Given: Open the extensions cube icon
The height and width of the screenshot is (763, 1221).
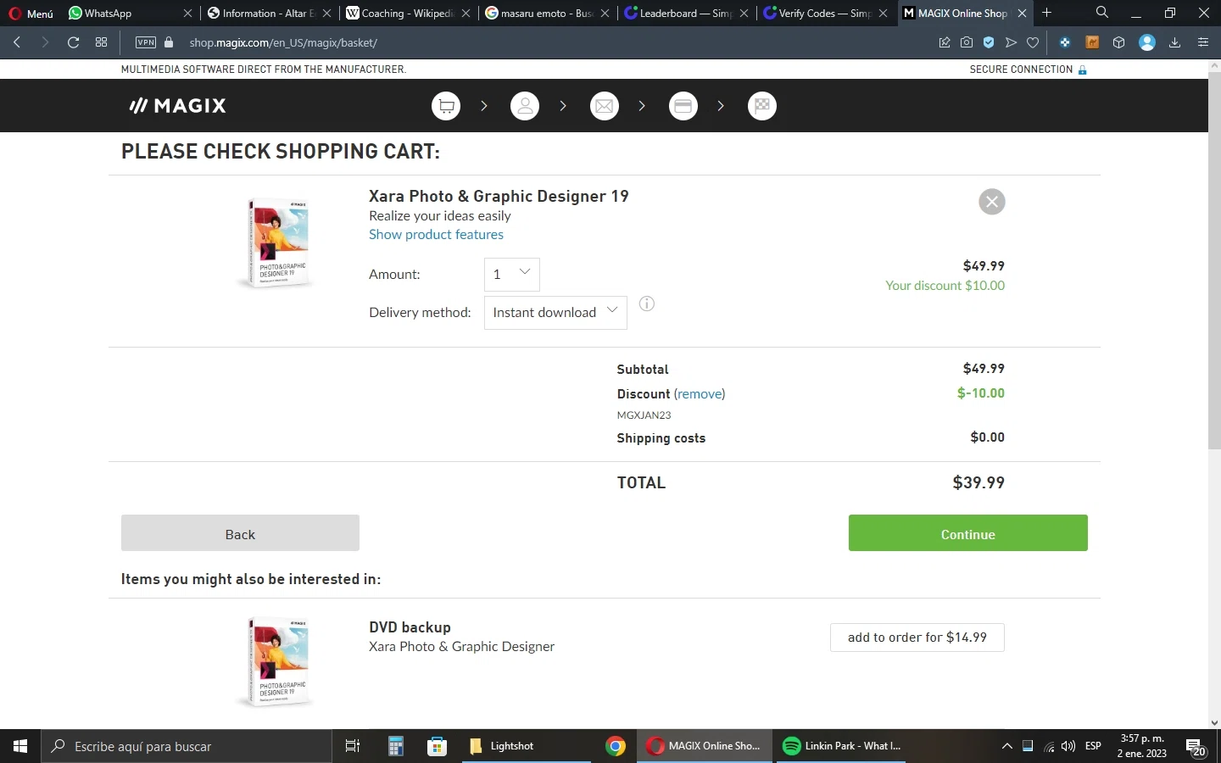Looking at the screenshot, I should coord(1118,42).
